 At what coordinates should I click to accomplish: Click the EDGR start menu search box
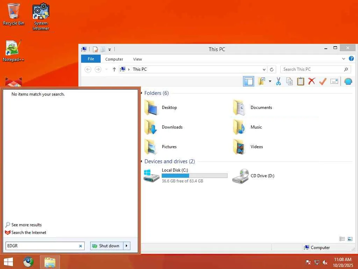coord(45,246)
